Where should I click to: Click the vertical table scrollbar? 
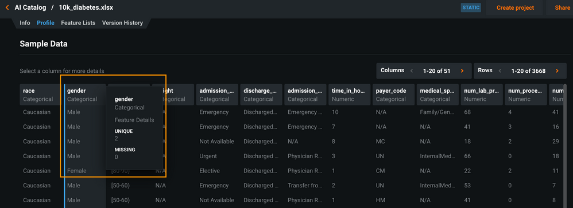click(x=566, y=146)
